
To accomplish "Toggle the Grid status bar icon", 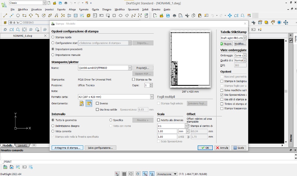I will (124, 174).
